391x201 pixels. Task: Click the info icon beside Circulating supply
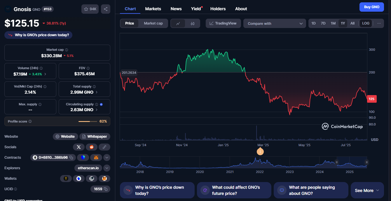pyautogui.click(x=97, y=104)
